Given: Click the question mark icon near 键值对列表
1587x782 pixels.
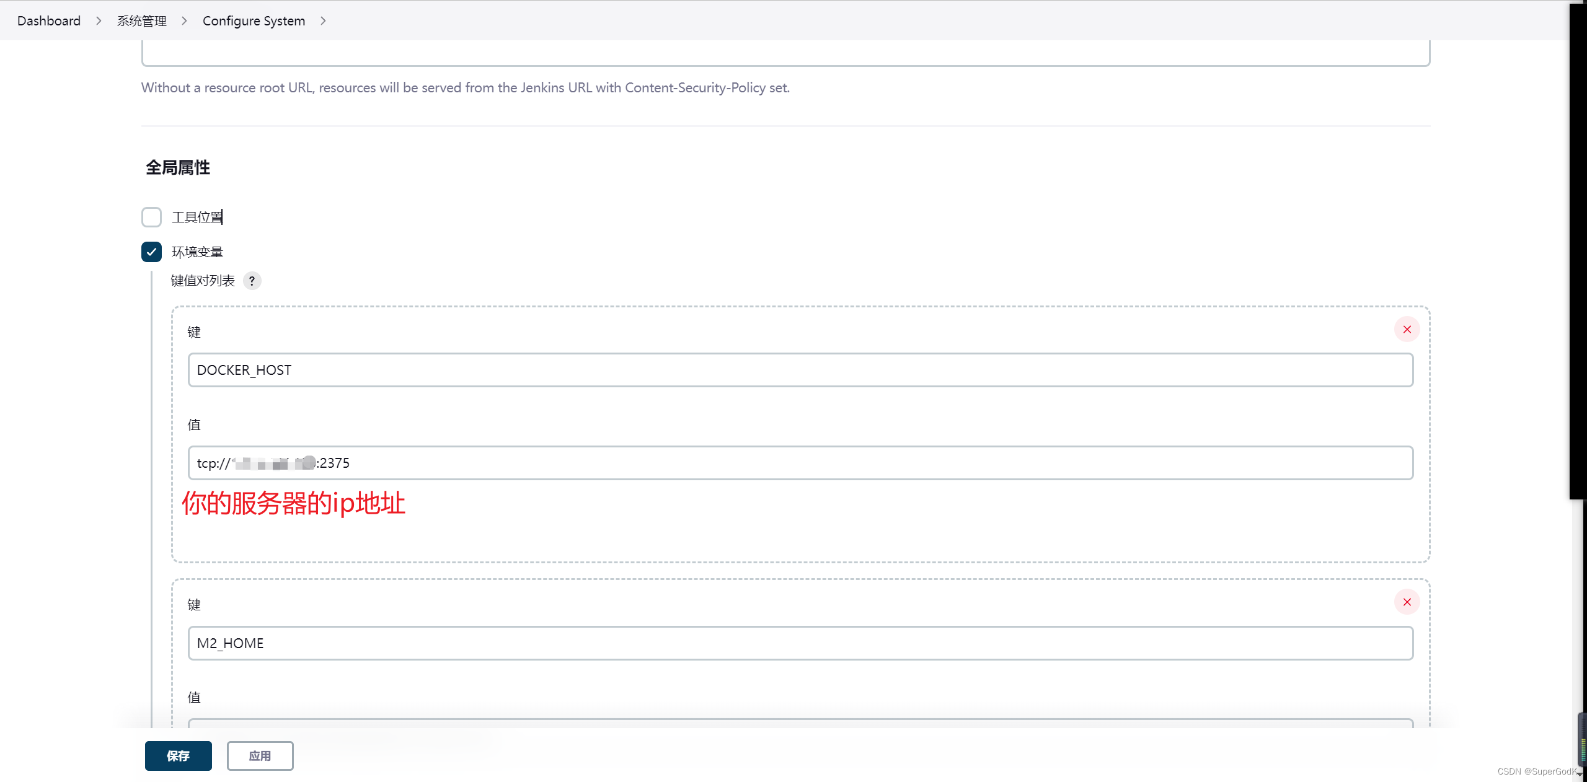Looking at the screenshot, I should click(252, 281).
